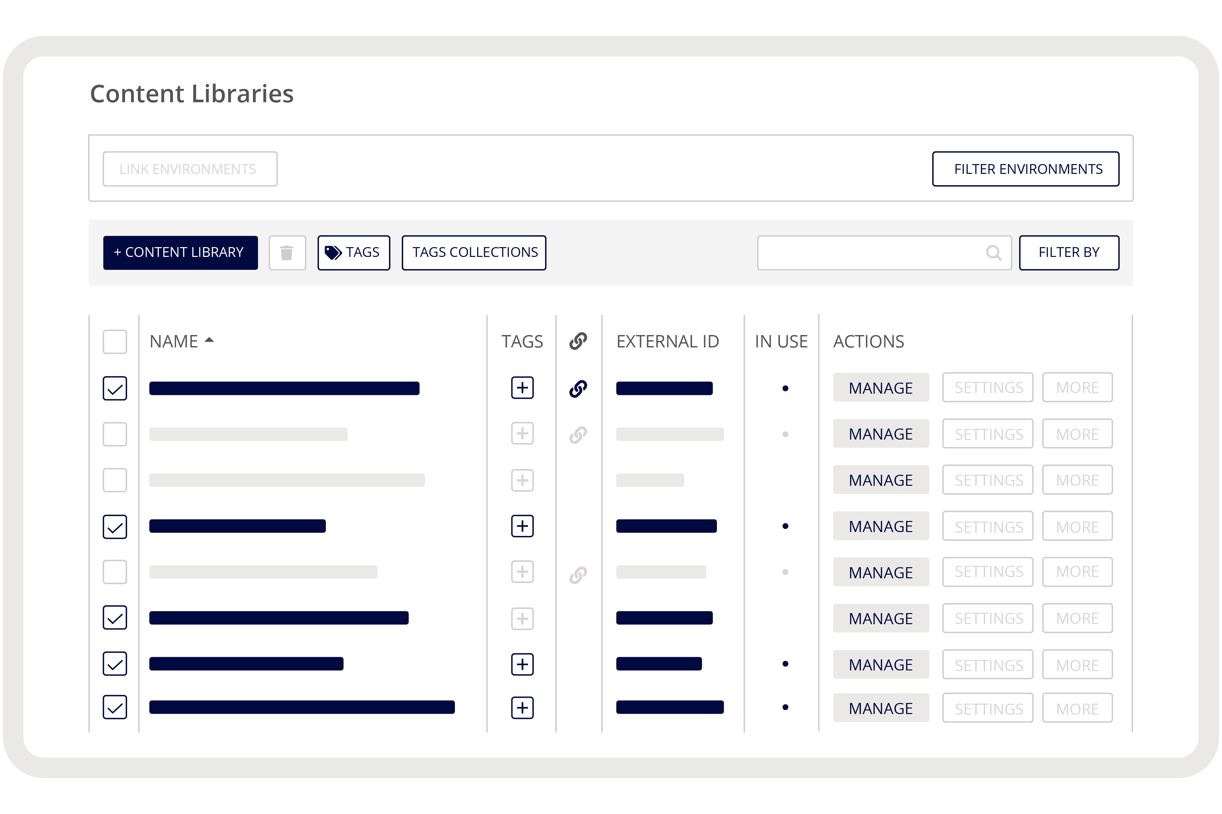Image resolution: width=1222 pixels, height=814 pixels.
Task: Click MANAGE in the first row
Action: 880,388
